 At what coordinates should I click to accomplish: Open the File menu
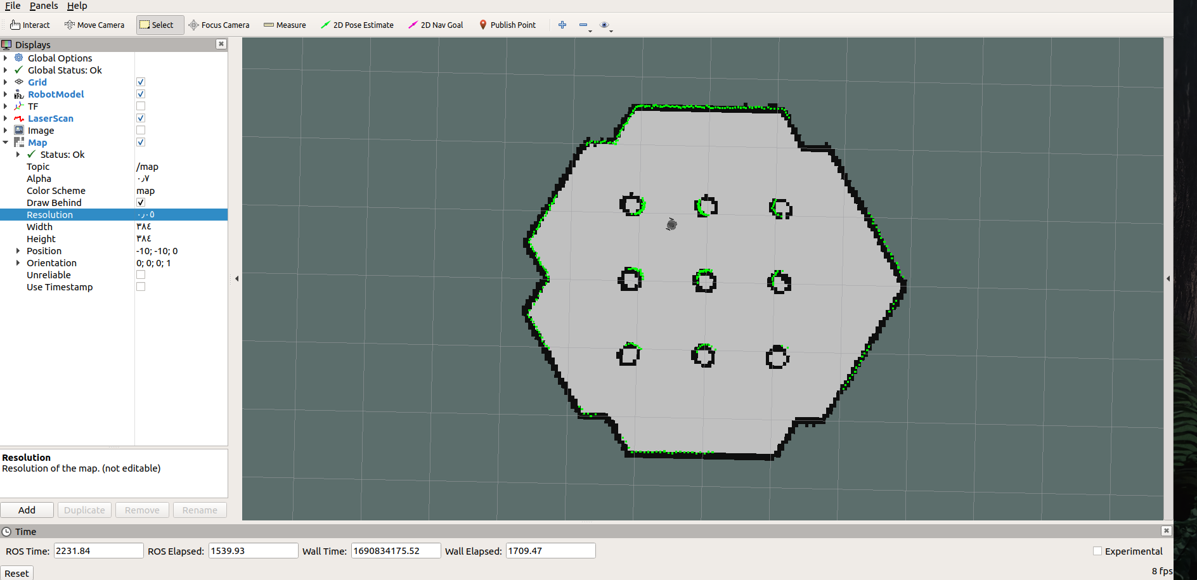click(x=12, y=6)
